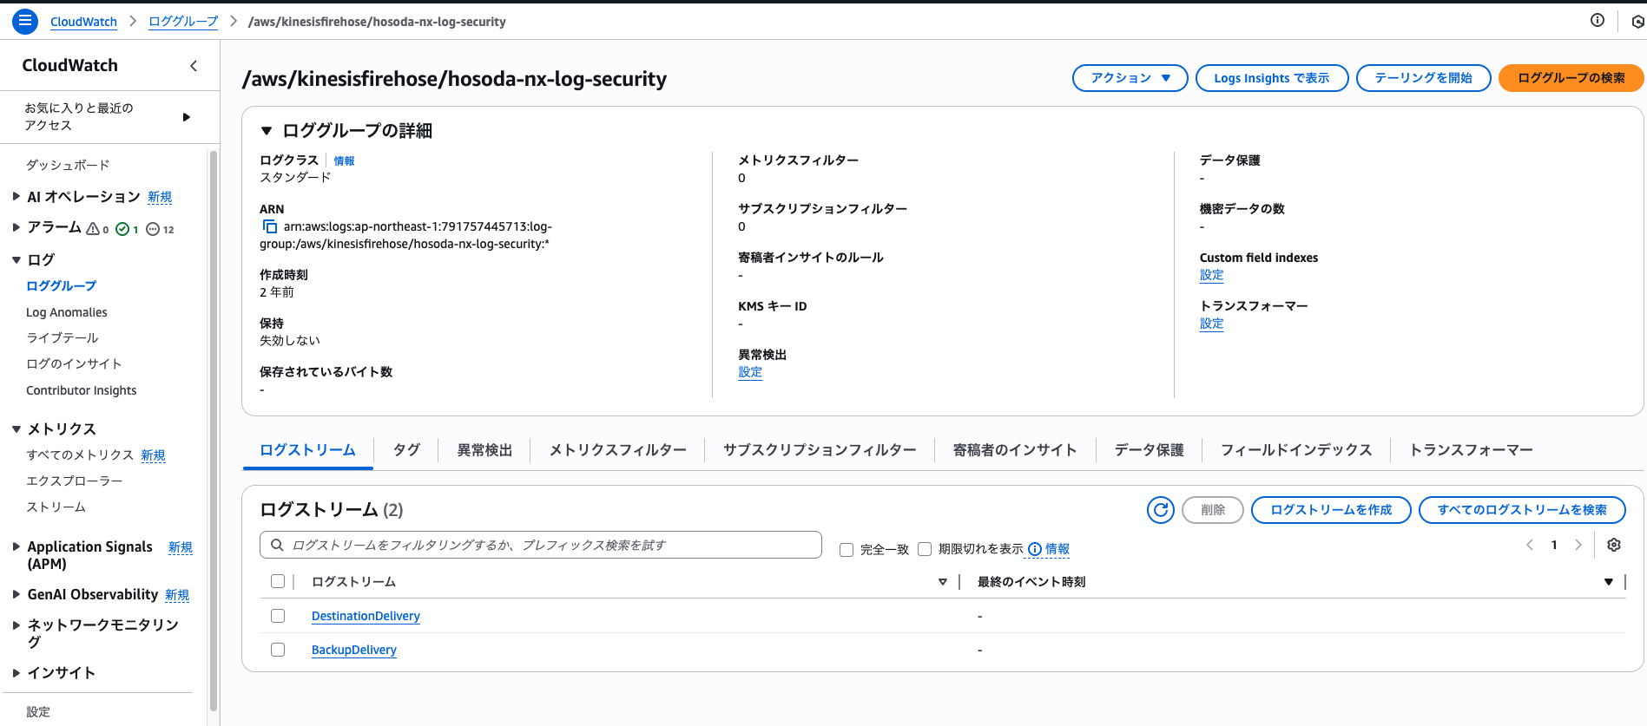
Task: Click the refresh log streams icon
Action: click(1160, 510)
